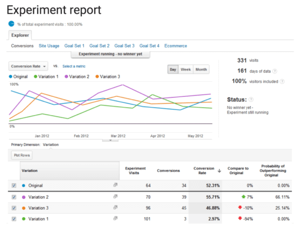Click the Select a metric link

click(x=74, y=66)
